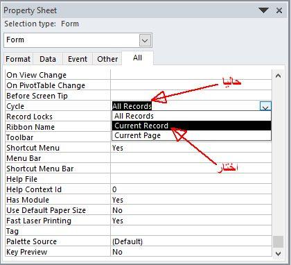This screenshot has width=291, height=265.
Task: Choose Current Record from the Cycle list
Action: coord(192,126)
